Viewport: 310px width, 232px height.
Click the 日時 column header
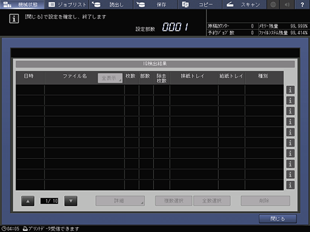(29, 76)
